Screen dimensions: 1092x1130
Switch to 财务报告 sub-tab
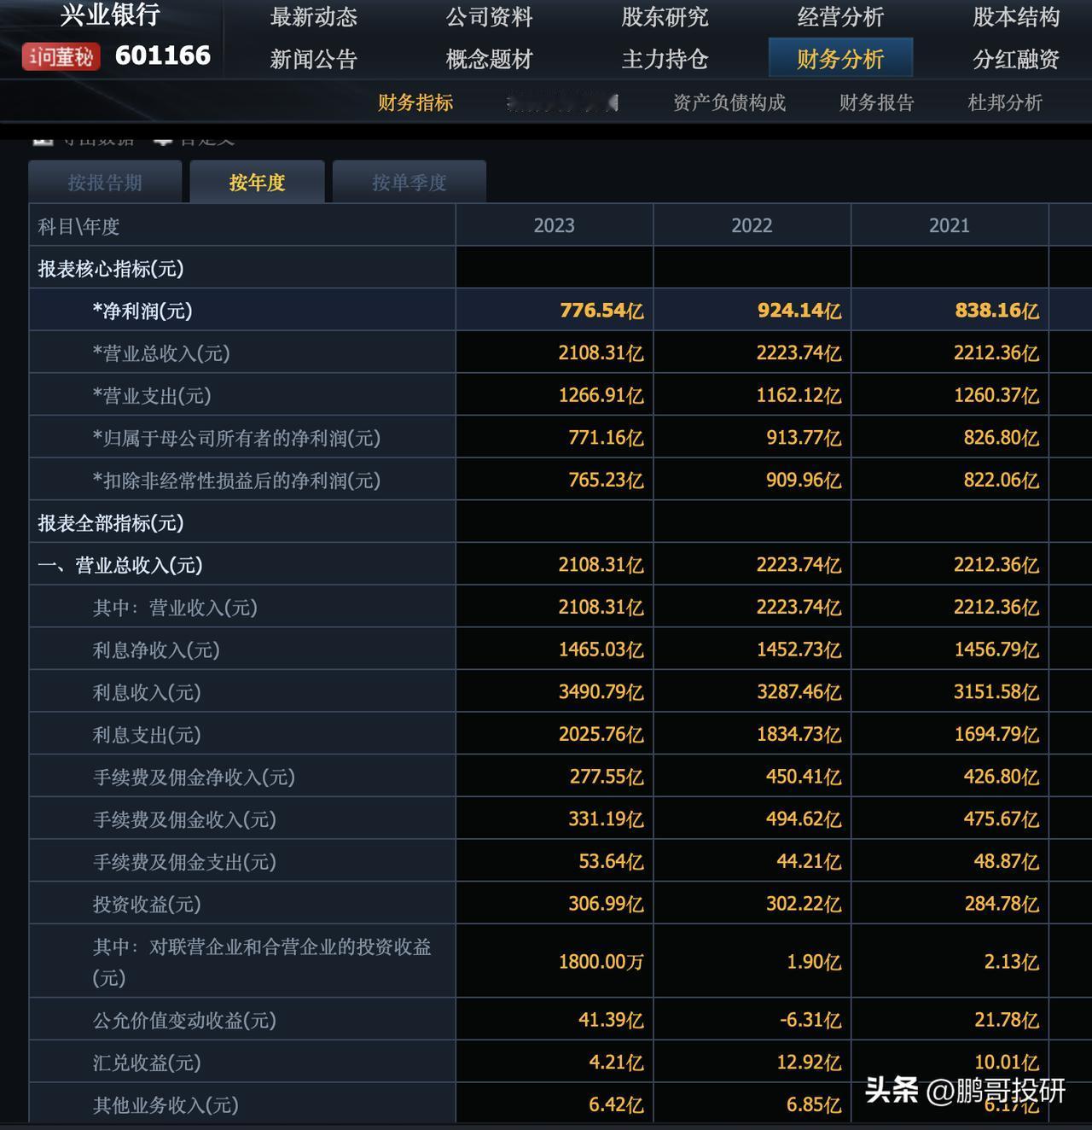[x=876, y=102]
